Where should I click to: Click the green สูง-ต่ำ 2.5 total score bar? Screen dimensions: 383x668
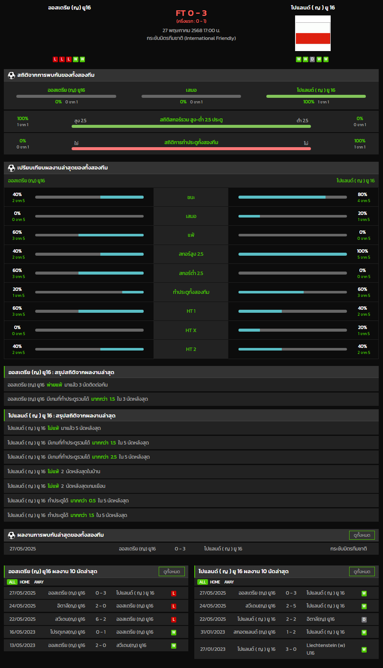coord(191,126)
